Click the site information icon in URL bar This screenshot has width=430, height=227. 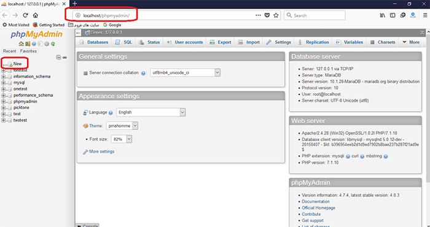click(78, 15)
